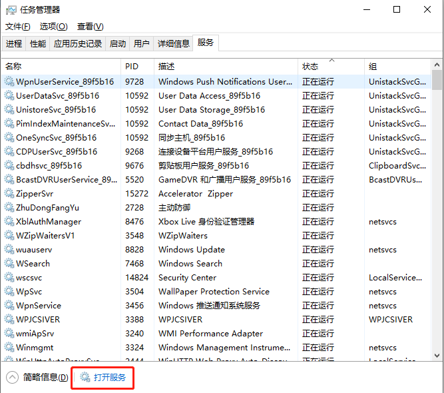Image resolution: width=444 pixels, height=393 pixels.
Task: Open the 文件(F) menu
Action: tap(18, 27)
